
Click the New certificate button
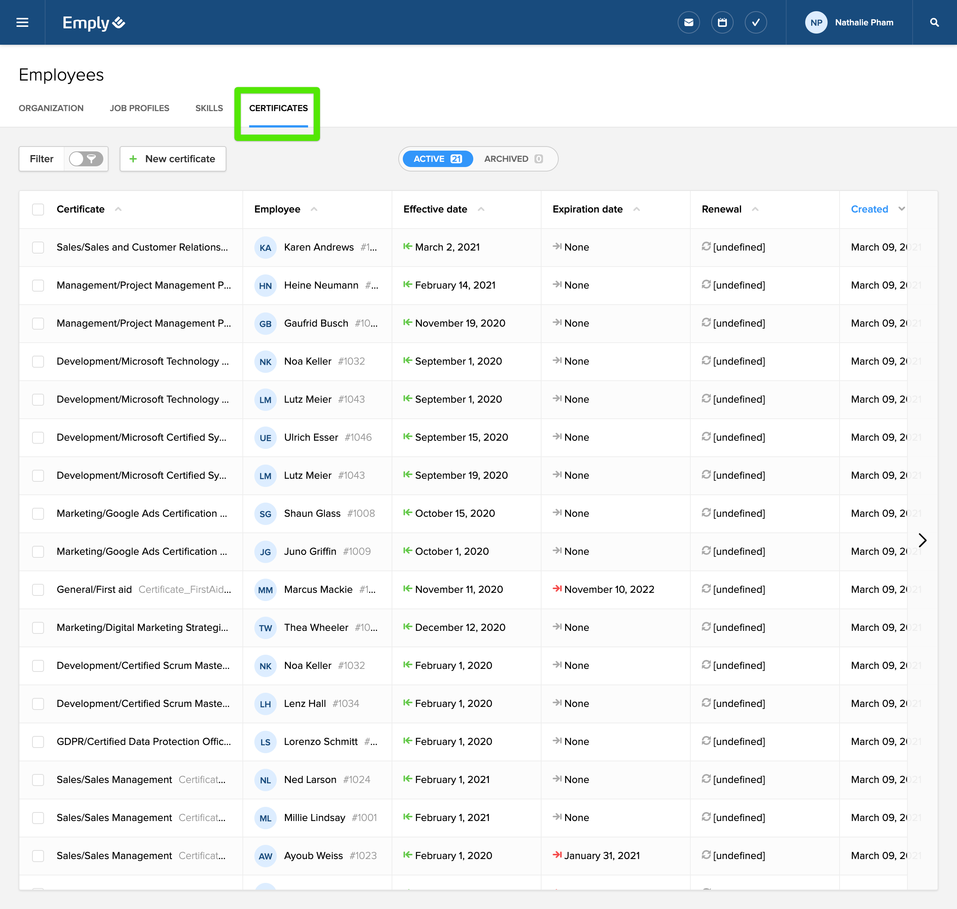pos(173,159)
